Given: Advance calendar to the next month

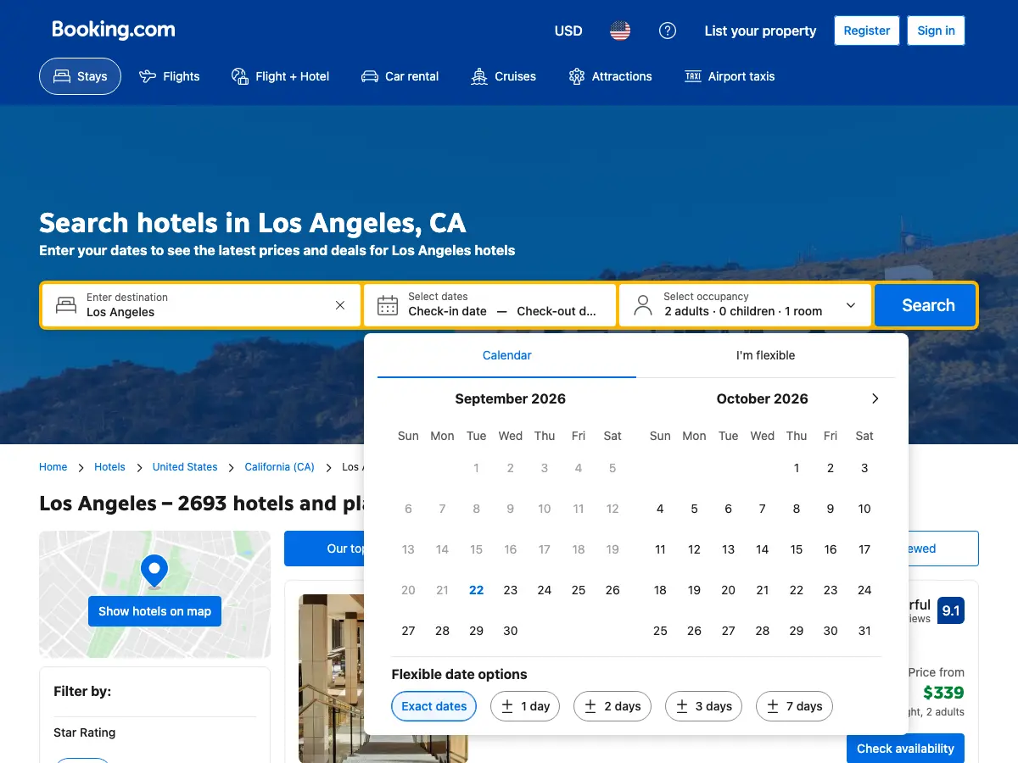Looking at the screenshot, I should [875, 398].
